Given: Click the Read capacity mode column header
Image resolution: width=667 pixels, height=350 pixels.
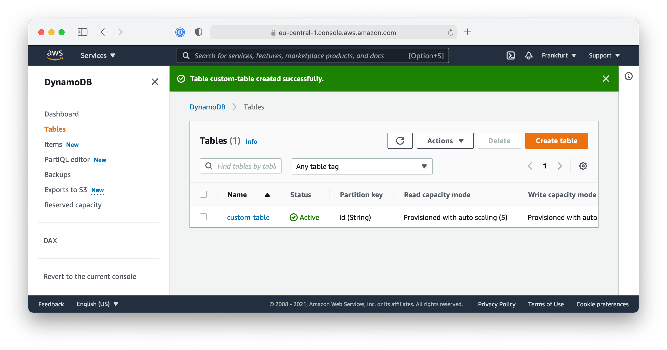Looking at the screenshot, I should point(437,195).
